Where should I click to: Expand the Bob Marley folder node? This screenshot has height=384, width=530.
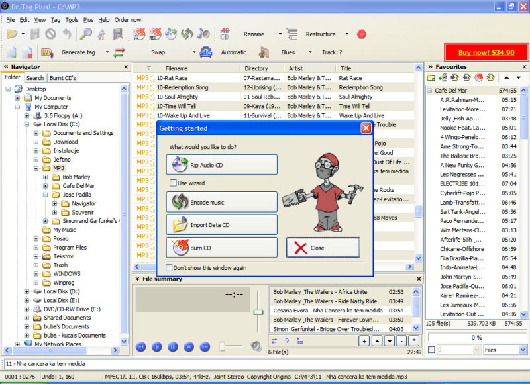coord(45,177)
